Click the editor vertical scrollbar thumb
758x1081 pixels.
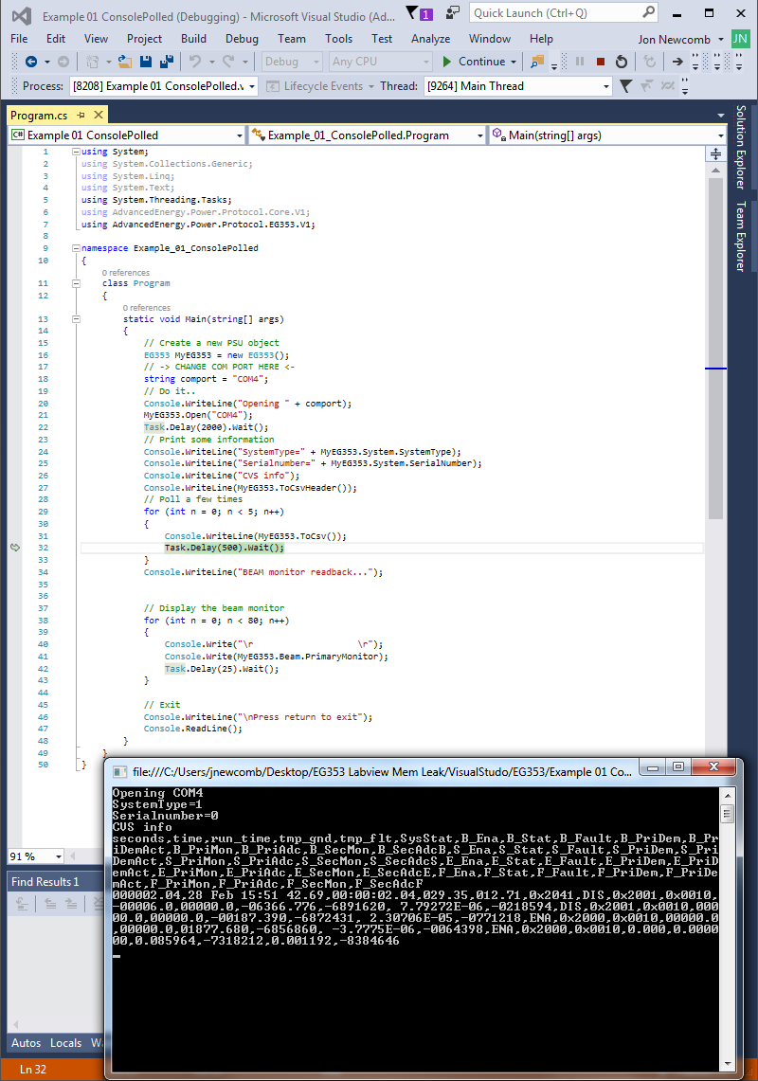[x=716, y=348]
